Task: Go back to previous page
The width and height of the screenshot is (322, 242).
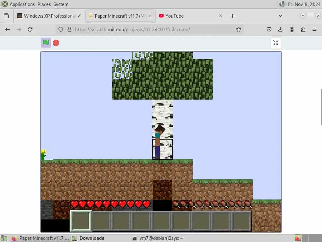Action: [8, 29]
